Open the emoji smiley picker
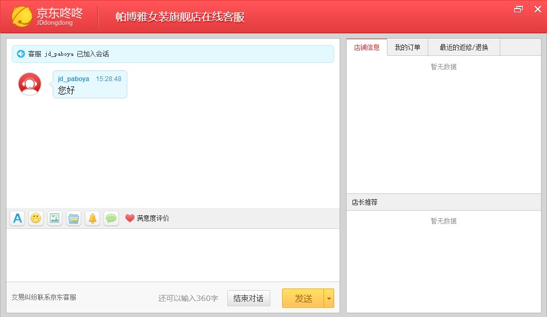The width and height of the screenshot is (547, 317). coord(36,218)
